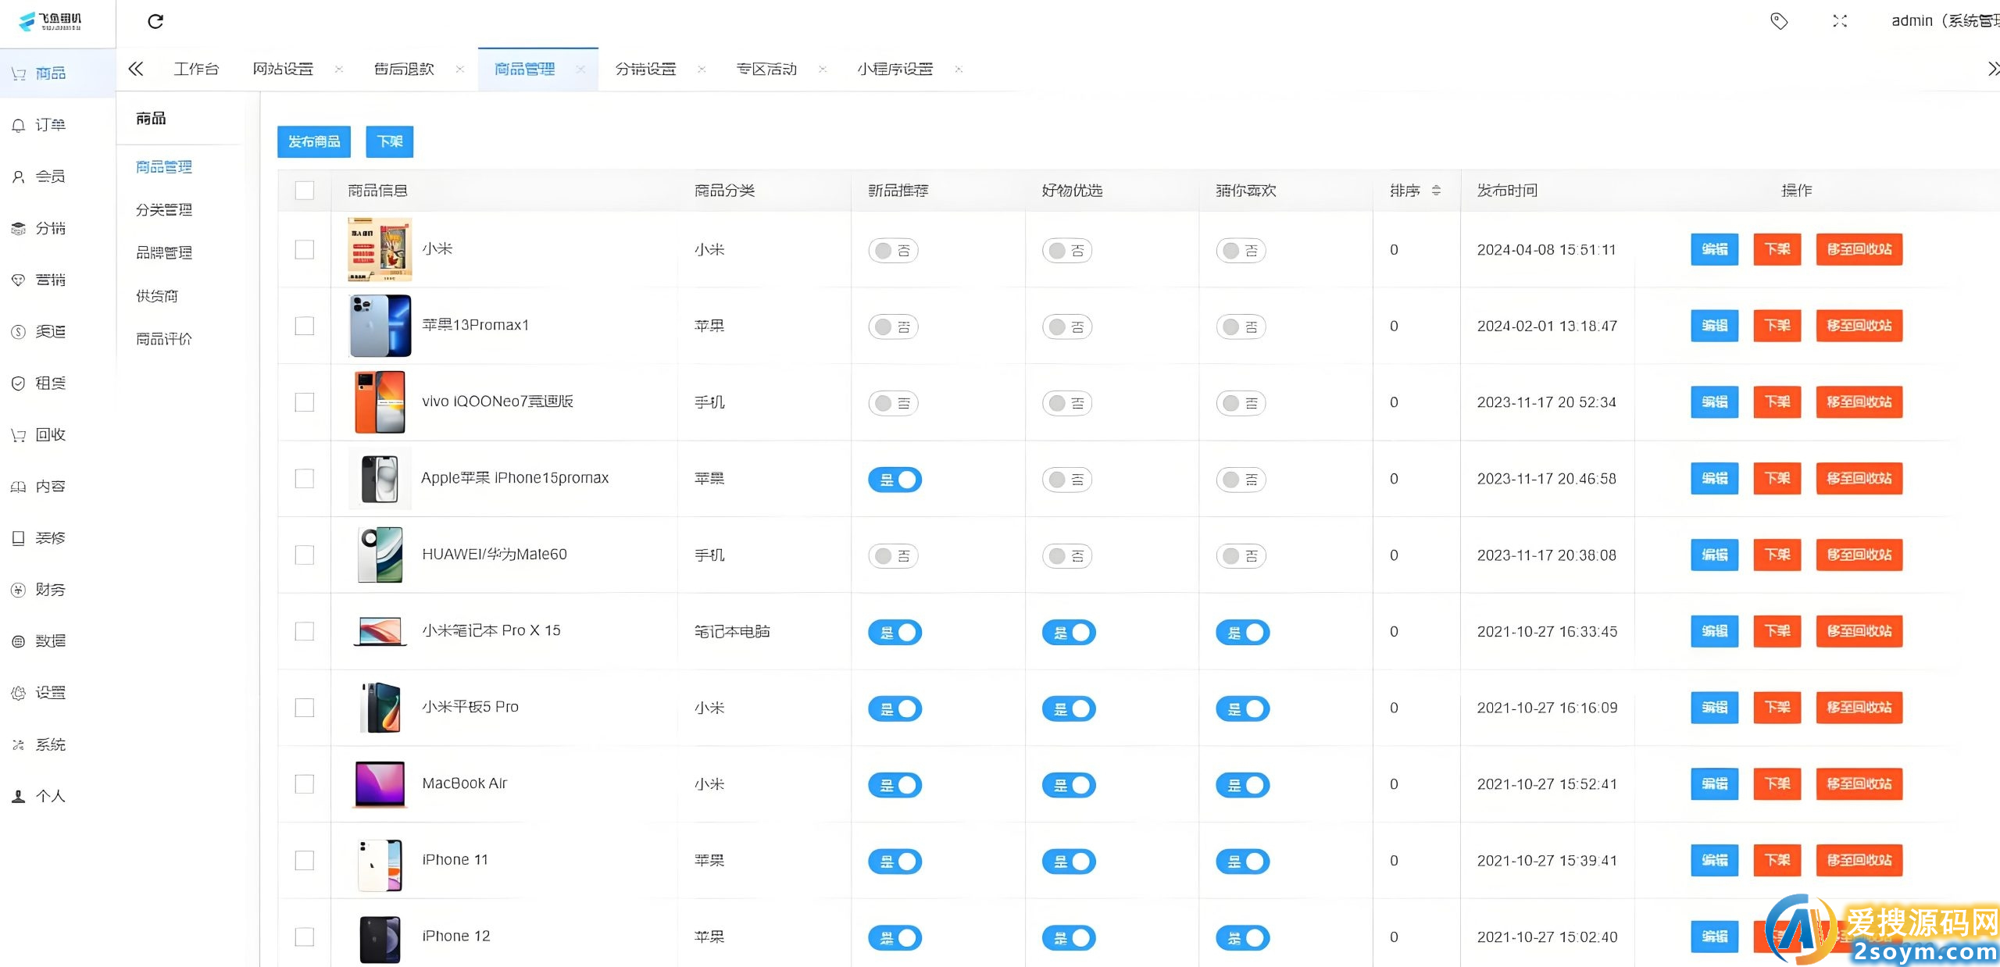Open the 订单 sidebar menu
This screenshot has height=967, width=2000.
[58, 125]
